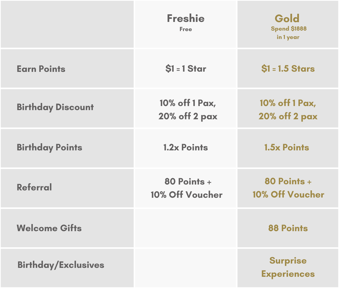Screen dimensions: 339x288
Task: Click the 'Surprise Experiences' cell
Action: click(288, 267)
